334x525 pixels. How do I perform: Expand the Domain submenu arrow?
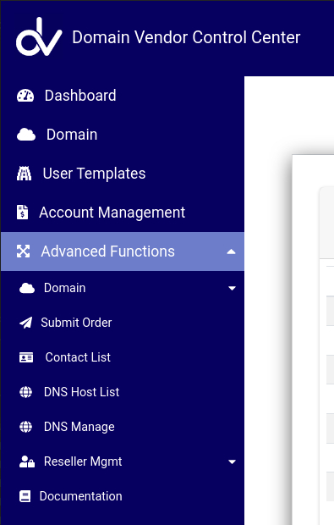[x=232, y=288]
